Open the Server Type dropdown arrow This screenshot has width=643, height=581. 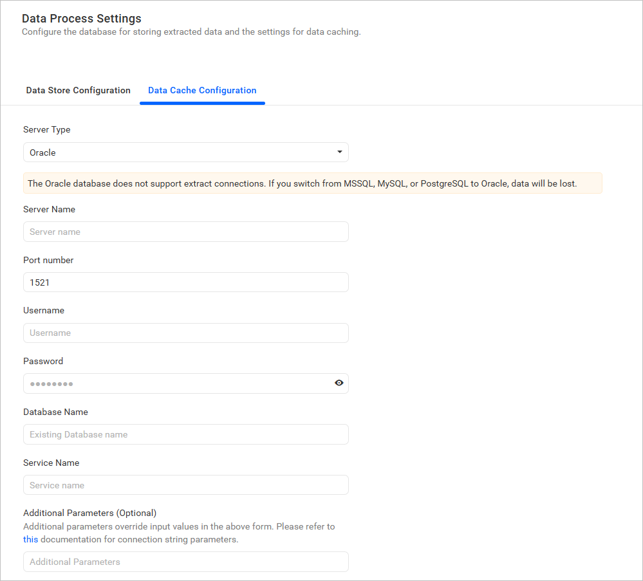pos(339,152)
